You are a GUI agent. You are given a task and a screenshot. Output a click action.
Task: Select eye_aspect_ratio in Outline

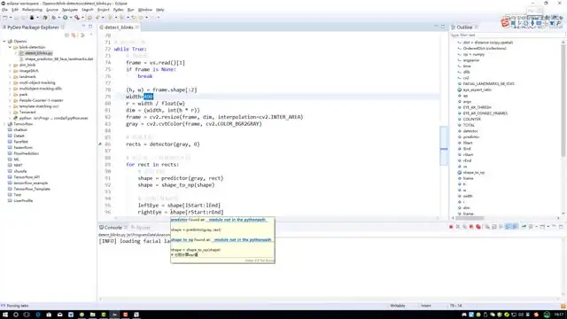pos(477,89)
